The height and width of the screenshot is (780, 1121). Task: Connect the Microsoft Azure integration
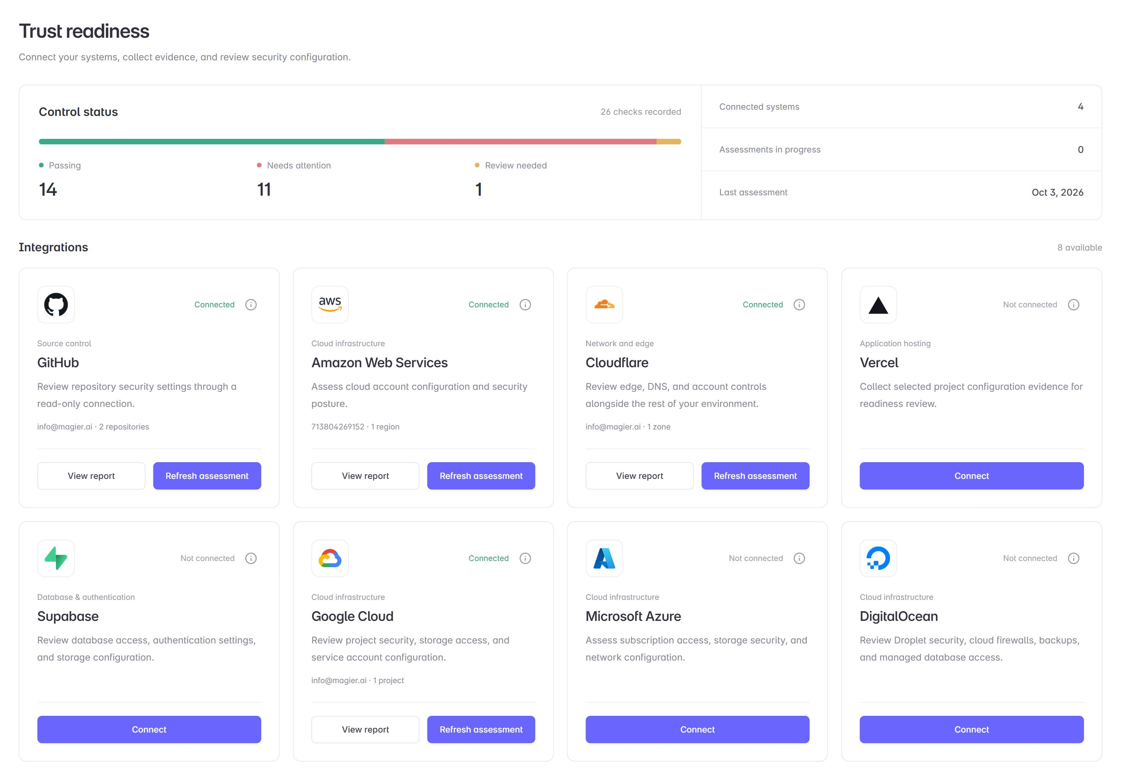tap(698, 730)
